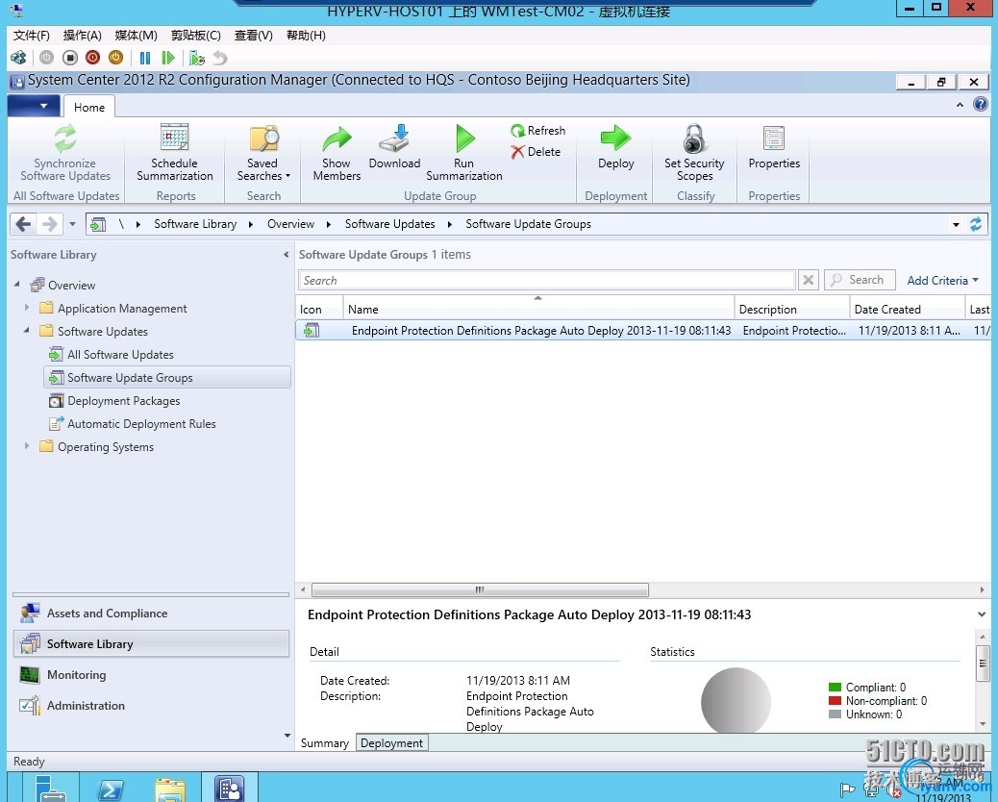
Task: Click the Deploy ribbon button
Action: [x=616, y=148]
